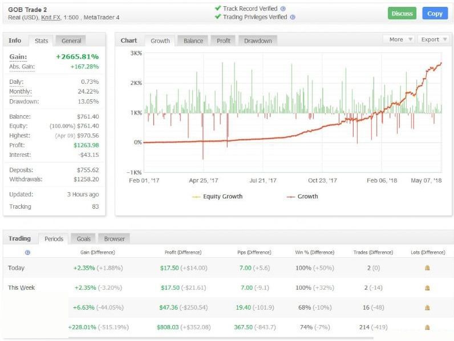The height and width of the screenshot is (341, 454).
Task: Expand the Export dropdown
Action: coord(433,39)
